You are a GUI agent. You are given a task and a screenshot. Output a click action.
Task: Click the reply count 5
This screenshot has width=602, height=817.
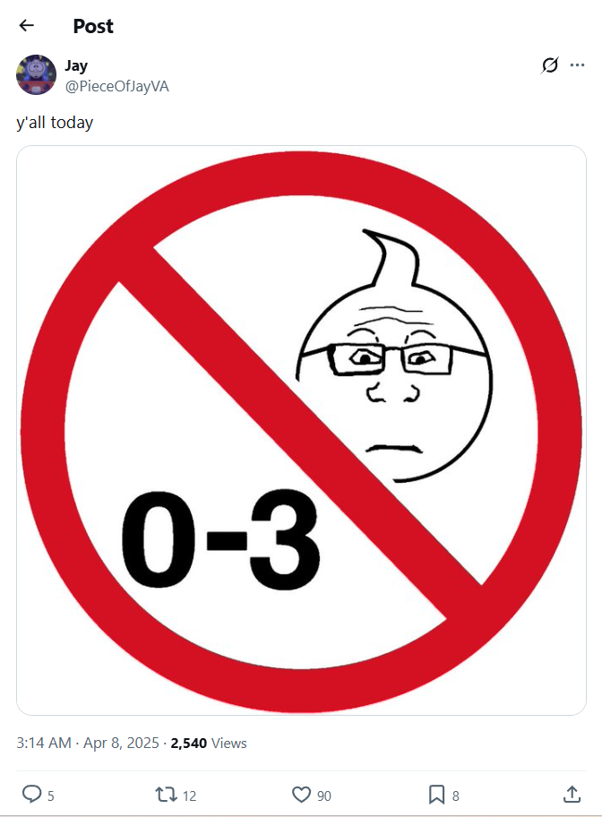point(50,795)
